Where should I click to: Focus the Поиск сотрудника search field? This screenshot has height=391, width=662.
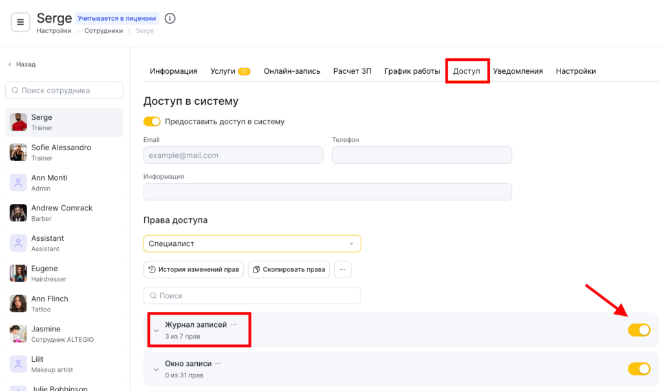click(64, 91)
